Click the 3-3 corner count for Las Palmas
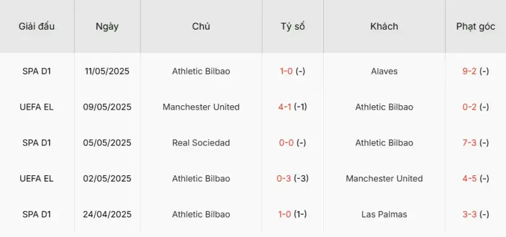 469,214
